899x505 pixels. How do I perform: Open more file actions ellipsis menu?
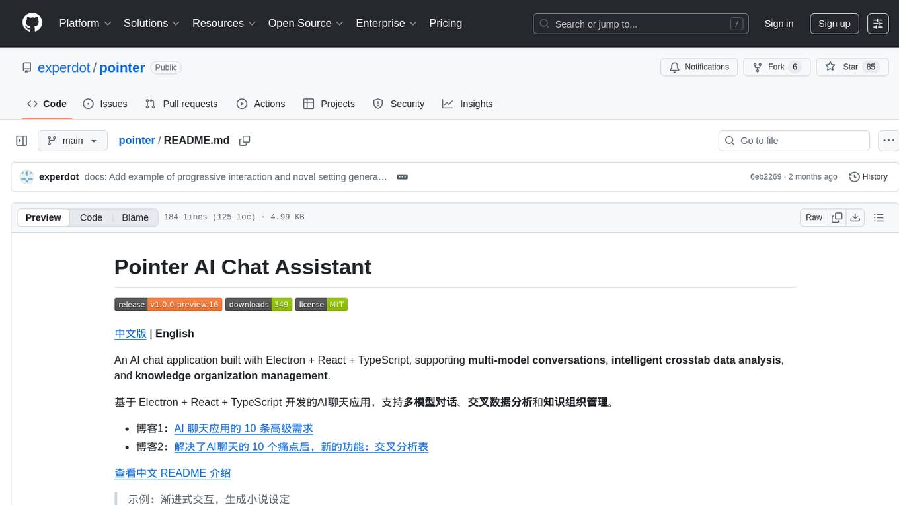[888, 141]
